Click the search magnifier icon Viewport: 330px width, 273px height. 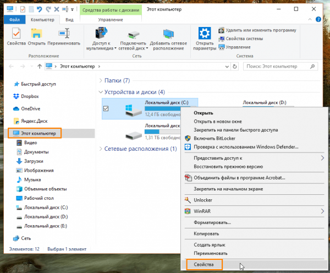(312, 67)
